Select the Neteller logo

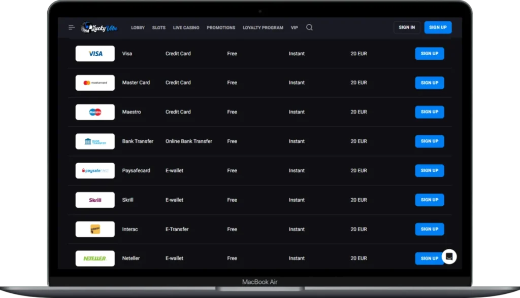click(x=95, y=258)
